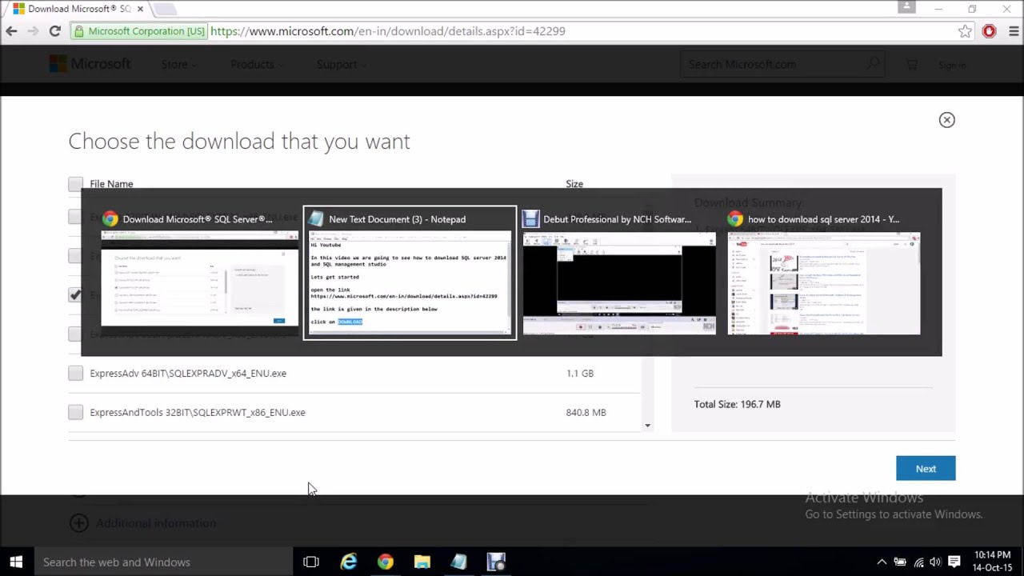Click the Size column header
The height and width of the screenshot is (576, 1024).
[574, 184]
